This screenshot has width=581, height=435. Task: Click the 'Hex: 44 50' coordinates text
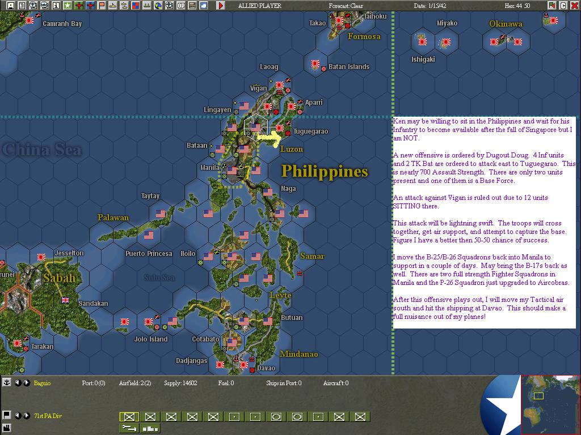(x=517, y=6)
